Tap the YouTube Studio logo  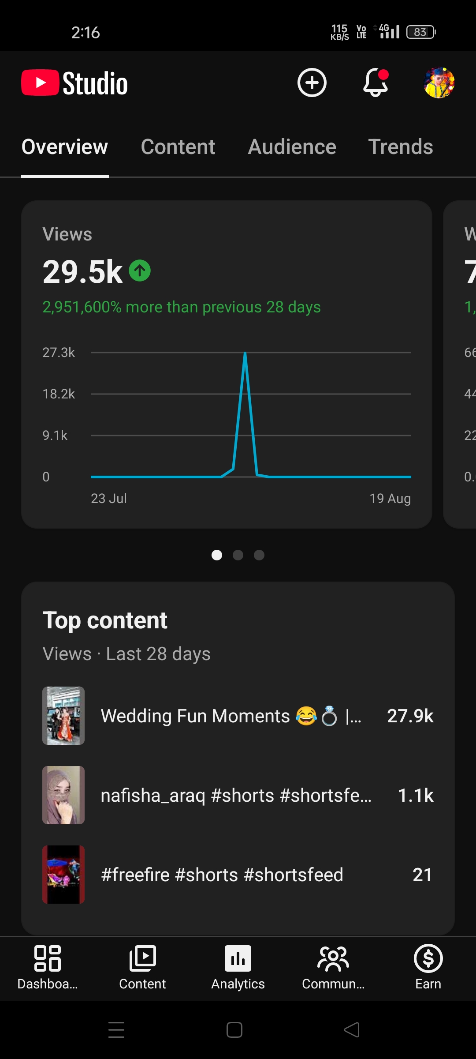pyautogui.click(x=74, y=83)
